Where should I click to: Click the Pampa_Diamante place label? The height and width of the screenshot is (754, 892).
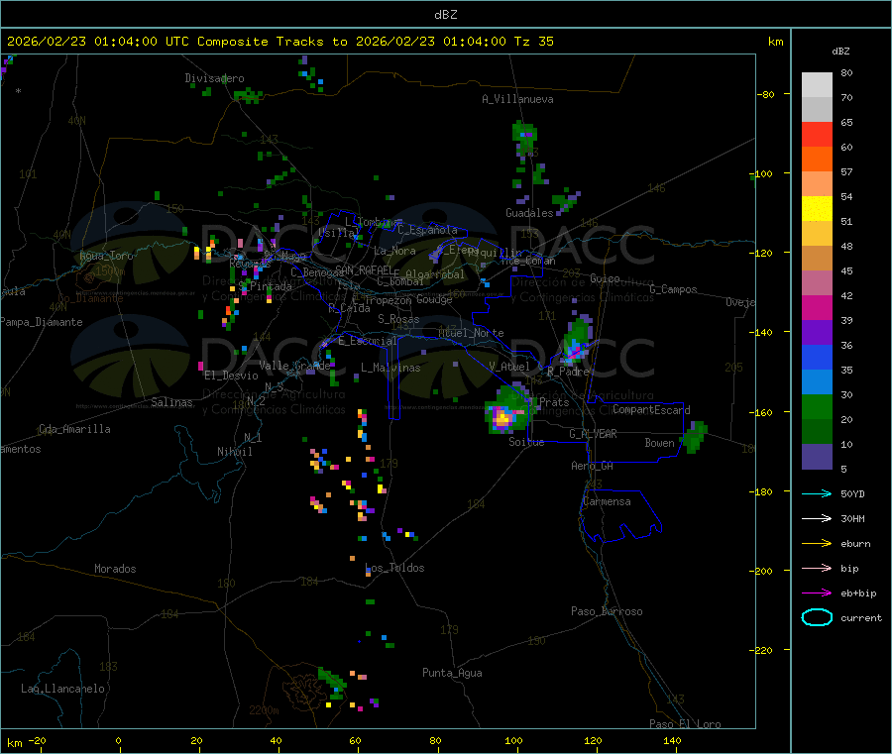[x=42, y=322]
